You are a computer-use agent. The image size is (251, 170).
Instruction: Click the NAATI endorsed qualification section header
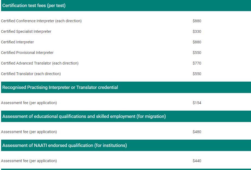coord(126,145)
